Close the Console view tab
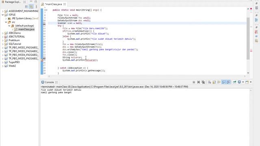The image size is (260, 146). [56, 82]
